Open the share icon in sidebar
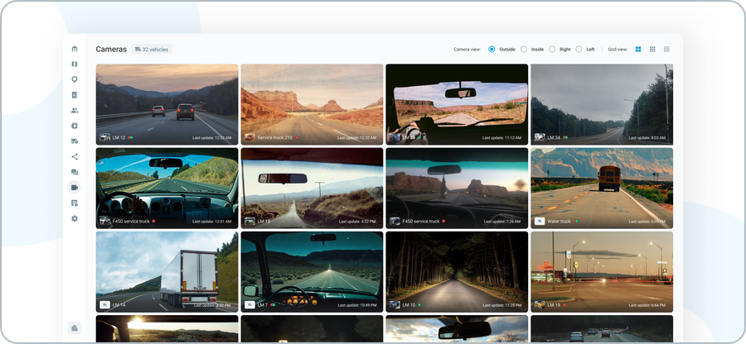This screenshot has height=344, width=746. coord(75,156)
